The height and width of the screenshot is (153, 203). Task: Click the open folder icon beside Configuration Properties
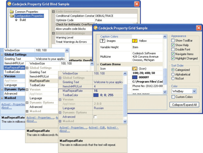[12, 16]
